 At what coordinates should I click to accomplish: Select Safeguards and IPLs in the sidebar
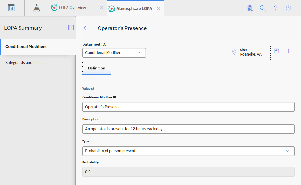pyautogui.click(x=38, y=63)
